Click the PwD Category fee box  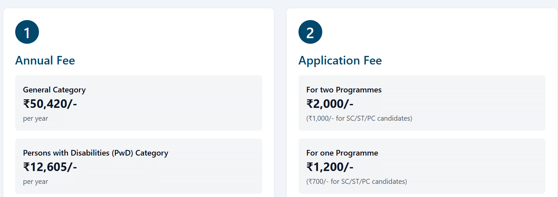point(198,171)
